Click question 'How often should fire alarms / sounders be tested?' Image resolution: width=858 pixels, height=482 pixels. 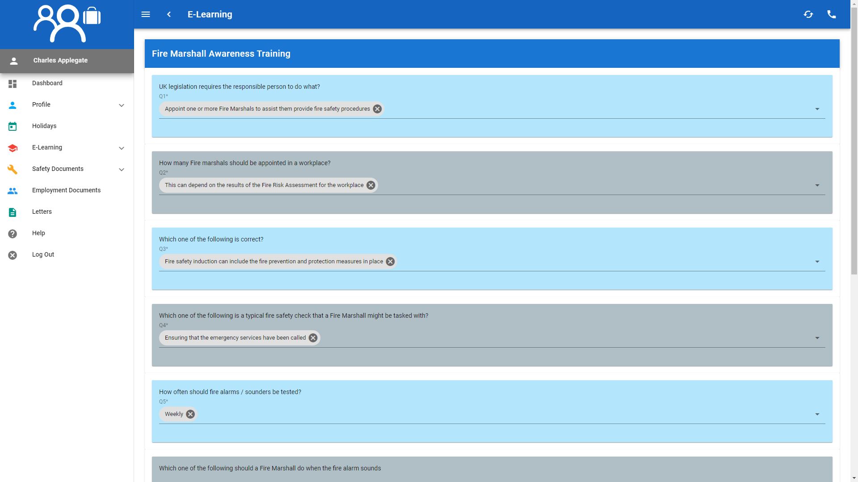[230, 392]
